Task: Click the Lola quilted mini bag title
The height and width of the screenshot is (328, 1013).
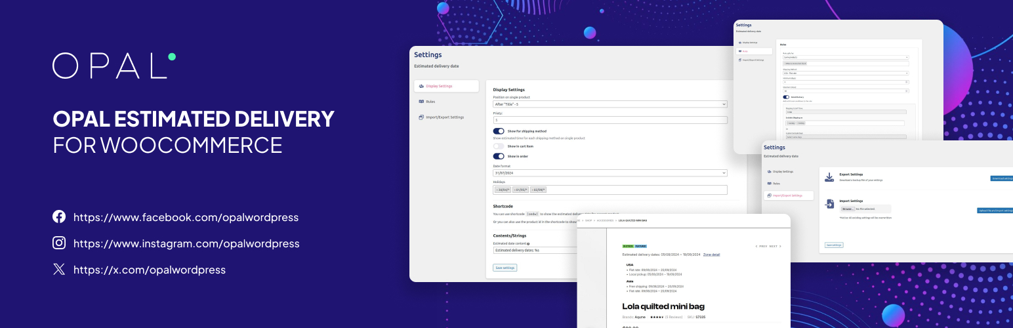Action: pos(663,306)
